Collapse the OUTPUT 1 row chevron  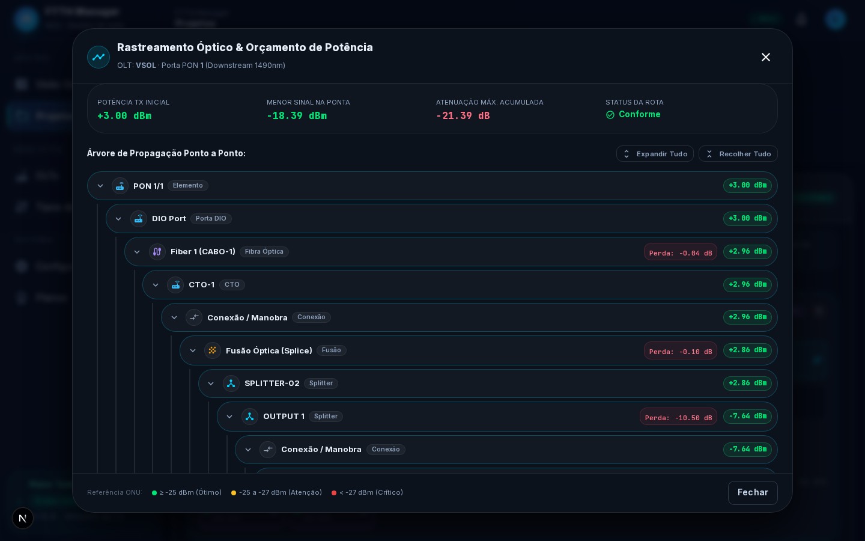(229, 417)
